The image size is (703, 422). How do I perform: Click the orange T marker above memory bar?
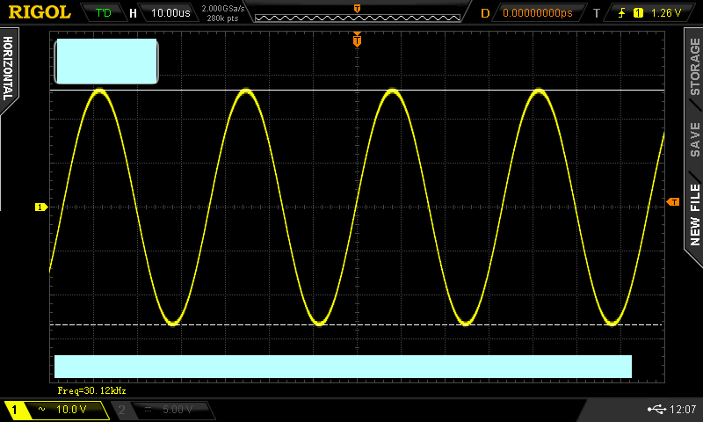coord(358,9)
